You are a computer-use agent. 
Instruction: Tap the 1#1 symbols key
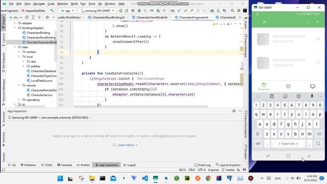258,144
